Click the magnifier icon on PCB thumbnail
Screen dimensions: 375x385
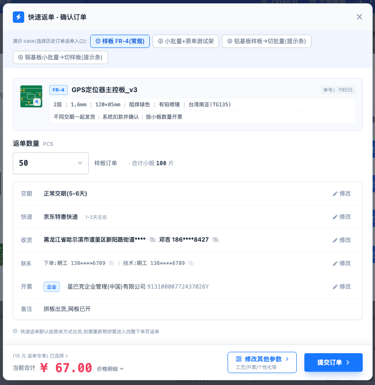tap(37, 102)
